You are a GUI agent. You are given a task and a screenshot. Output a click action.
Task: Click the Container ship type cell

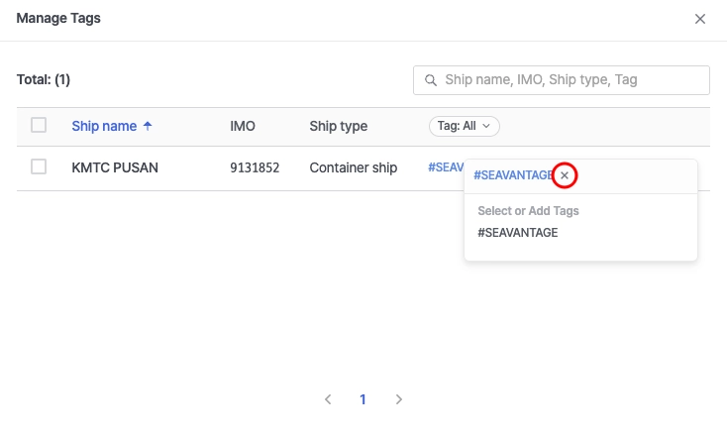pyautogui.click(x=353, y=167)
